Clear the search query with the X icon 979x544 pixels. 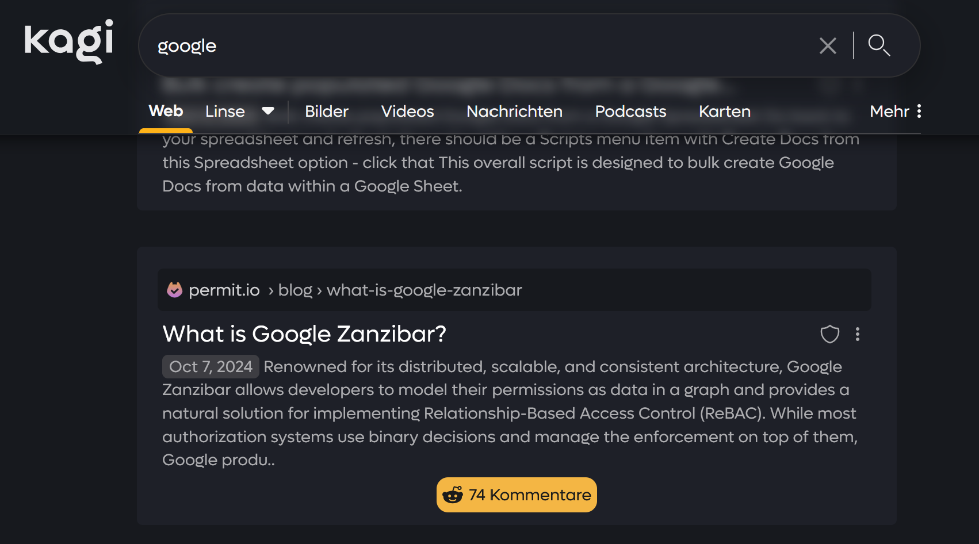point(828,45)
